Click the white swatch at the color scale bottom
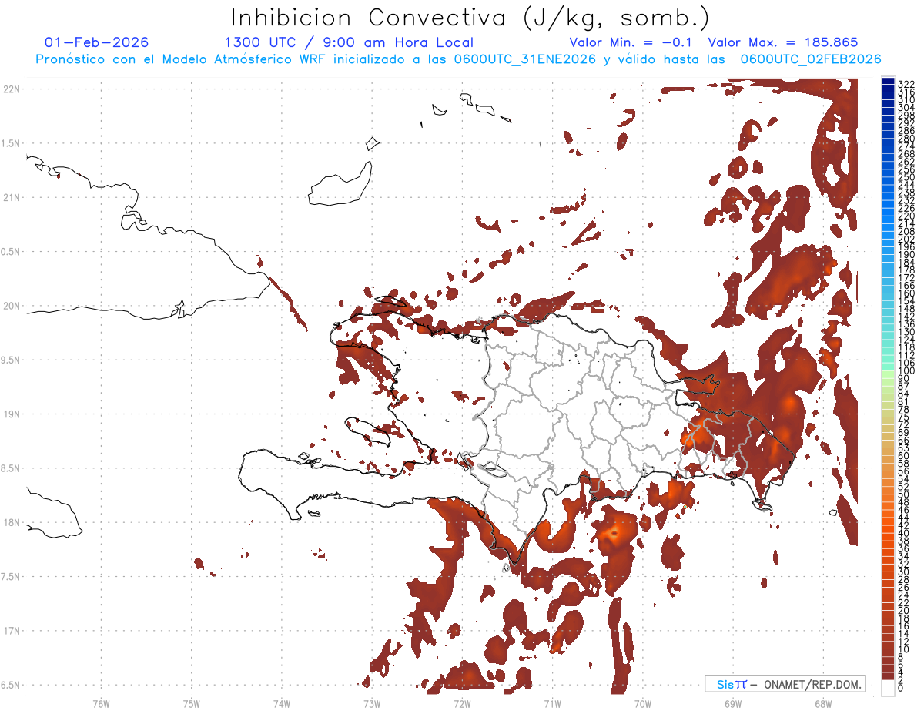The height and width of the screenshot is (714, 924). [x=889, y=688]
